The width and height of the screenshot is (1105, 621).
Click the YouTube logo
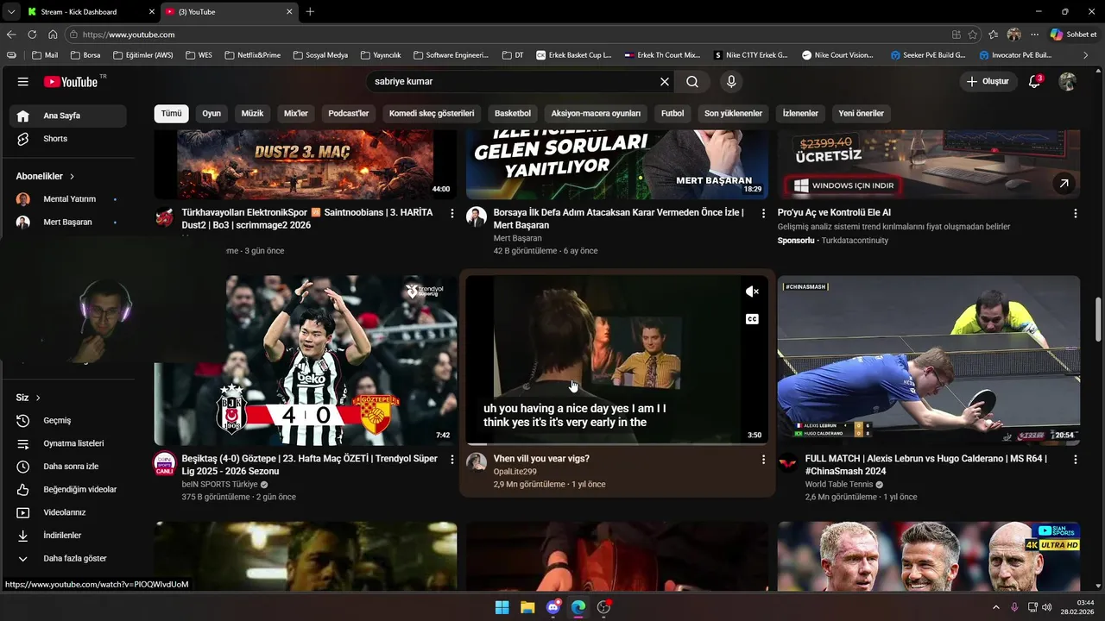71,81
